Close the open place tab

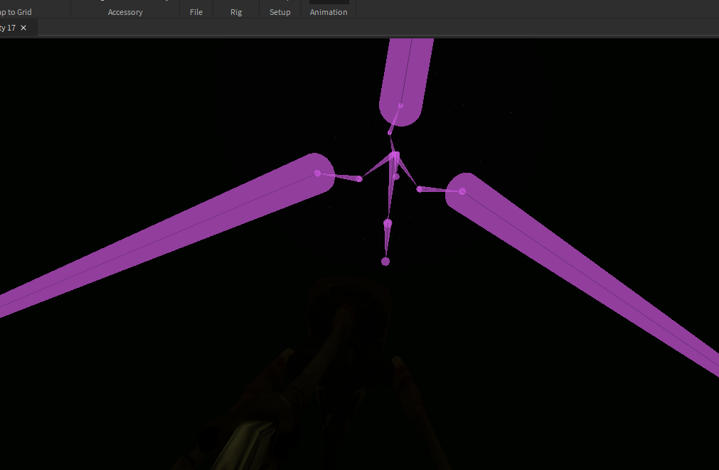coord(23,28)
